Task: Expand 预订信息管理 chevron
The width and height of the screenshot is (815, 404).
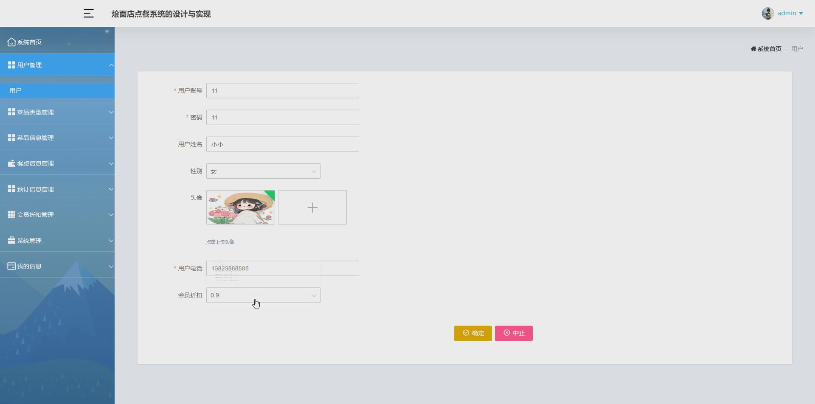Action: point(111,189)
